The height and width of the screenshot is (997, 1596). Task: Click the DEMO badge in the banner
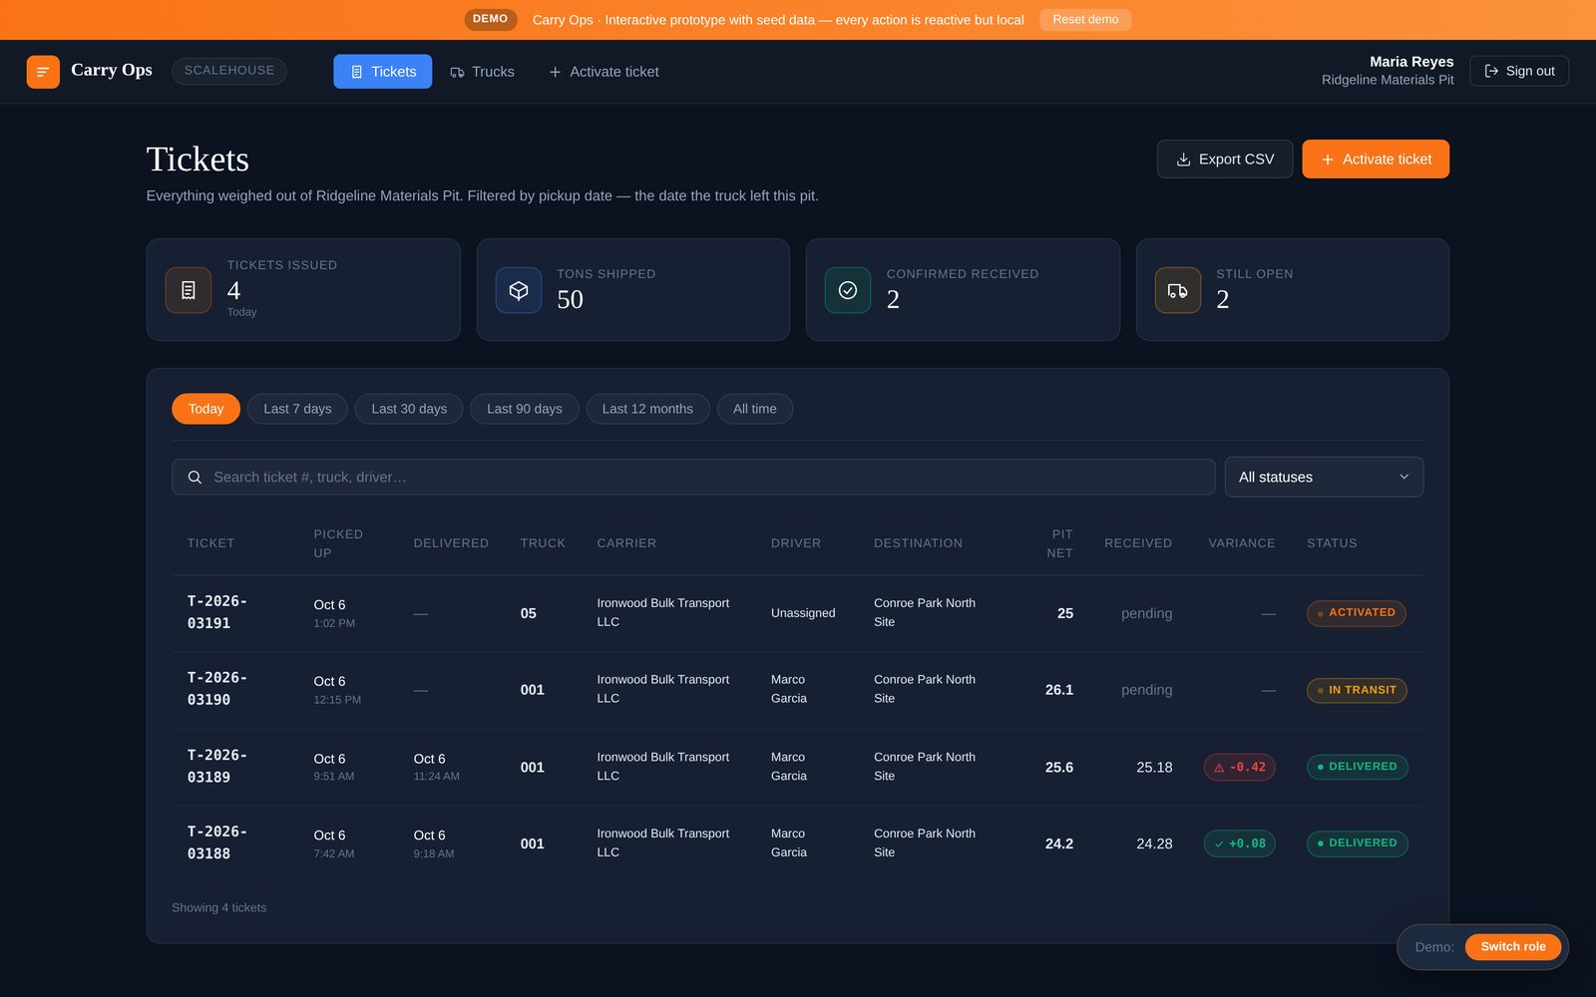[x=490, y=19]
